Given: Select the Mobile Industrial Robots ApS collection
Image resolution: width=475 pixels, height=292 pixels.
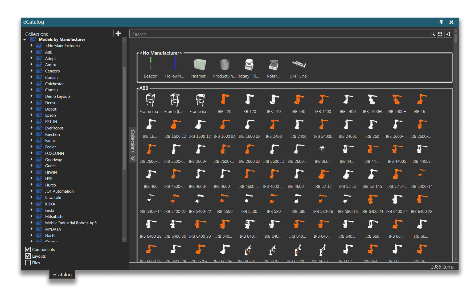Looking at the screenshot, I should point(71,223).
